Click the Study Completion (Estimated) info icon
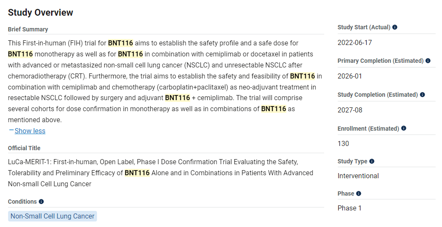The width and height of the screenshot is (442, 227). [x=422, y=95]
